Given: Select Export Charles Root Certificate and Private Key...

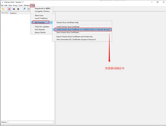Looking at the screenshot, I should (82, 37).
